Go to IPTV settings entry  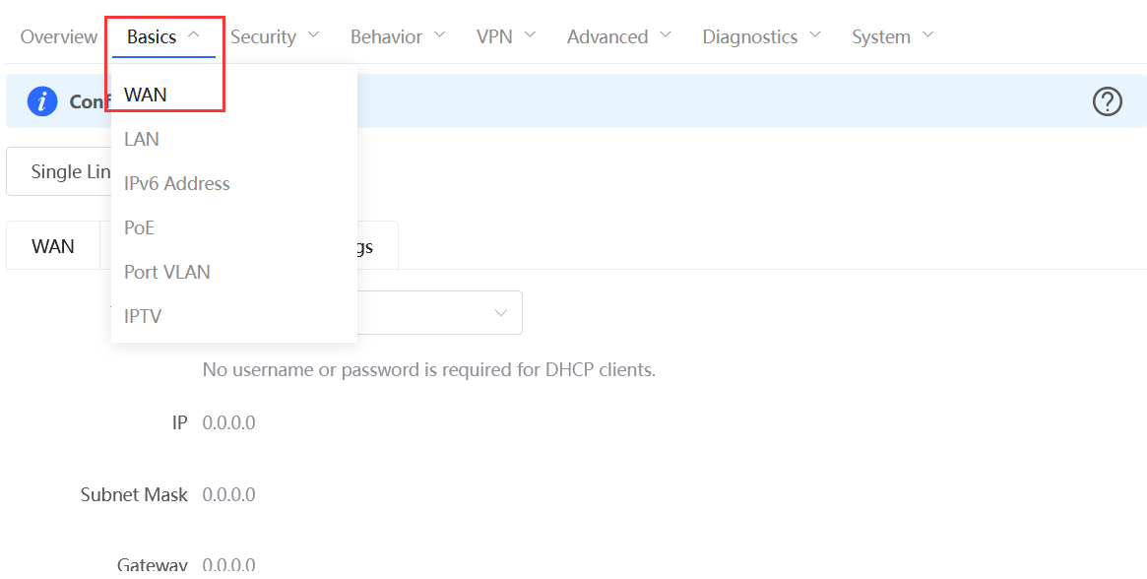pyautogui.click(x=143, y=317)
